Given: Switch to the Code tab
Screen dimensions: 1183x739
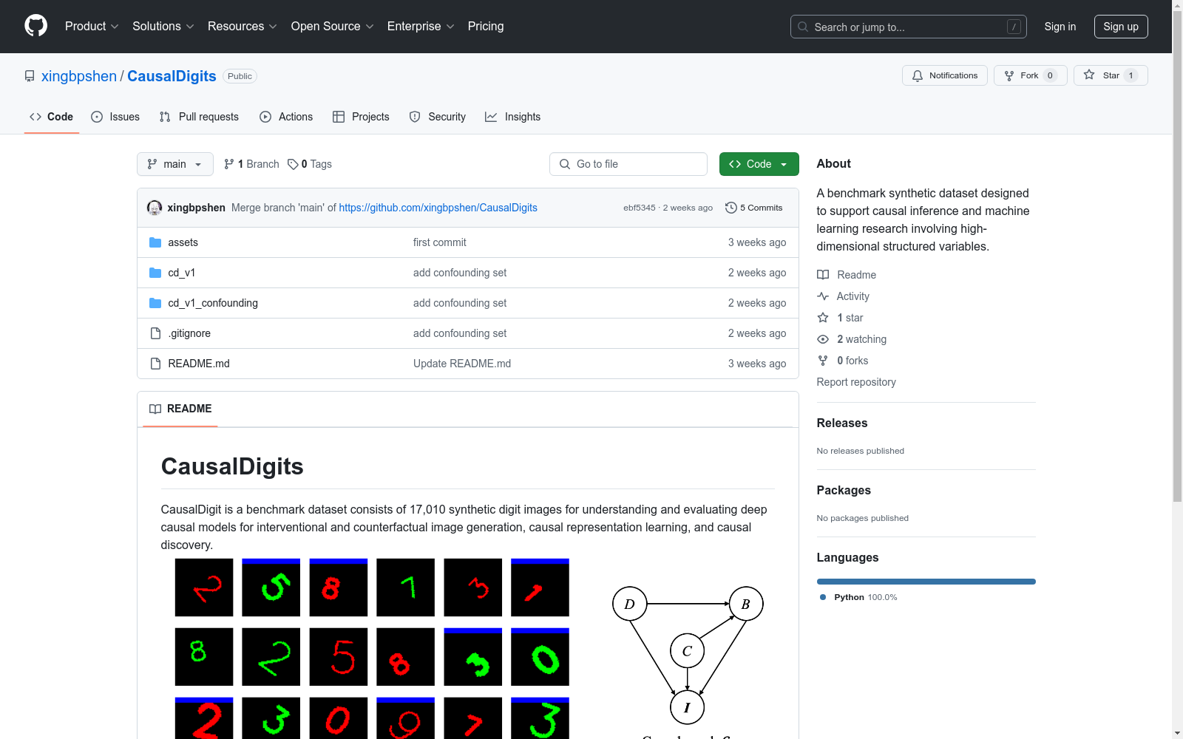Looking at the screenshot, I should 51,117.
